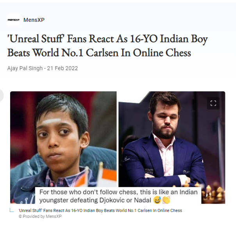The height and width of the screenshot is (235, 236).
Task: Click the image caption text below photo
Action: 100,210
